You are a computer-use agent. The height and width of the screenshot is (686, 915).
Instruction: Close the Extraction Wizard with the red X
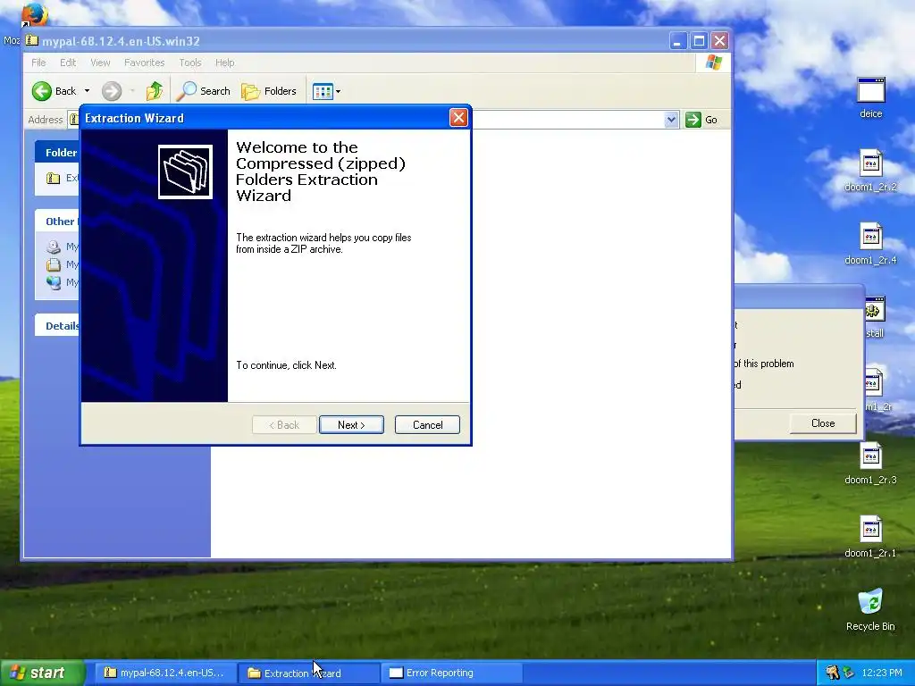tap(458, 118)
